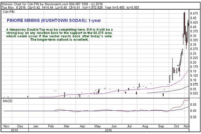Click the 'Dec' month label
The image size is (201, 134).
(x=20, y=126)
